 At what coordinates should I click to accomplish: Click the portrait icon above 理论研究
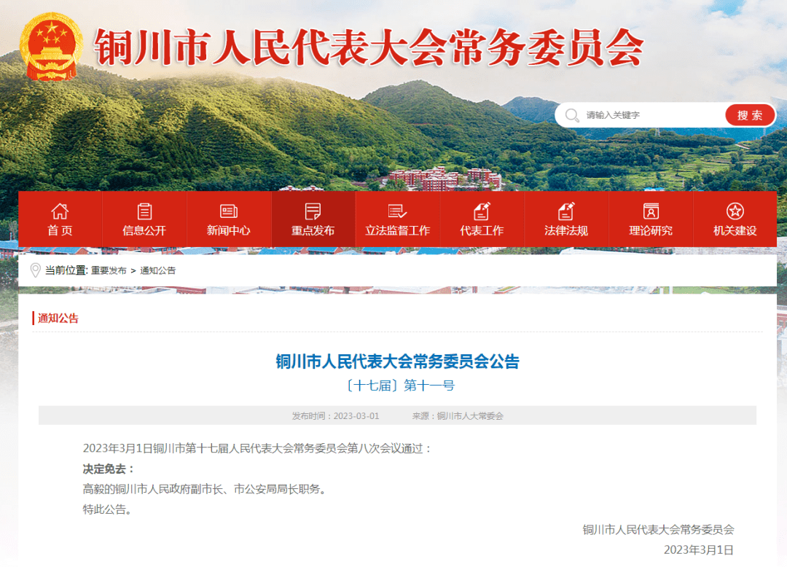pyautogui.click(x=651, y=211)
